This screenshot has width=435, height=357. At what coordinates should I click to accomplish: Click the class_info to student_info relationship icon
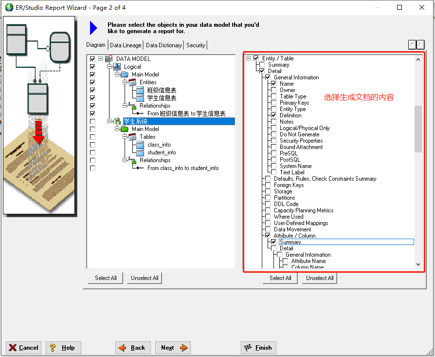point(140,168)
